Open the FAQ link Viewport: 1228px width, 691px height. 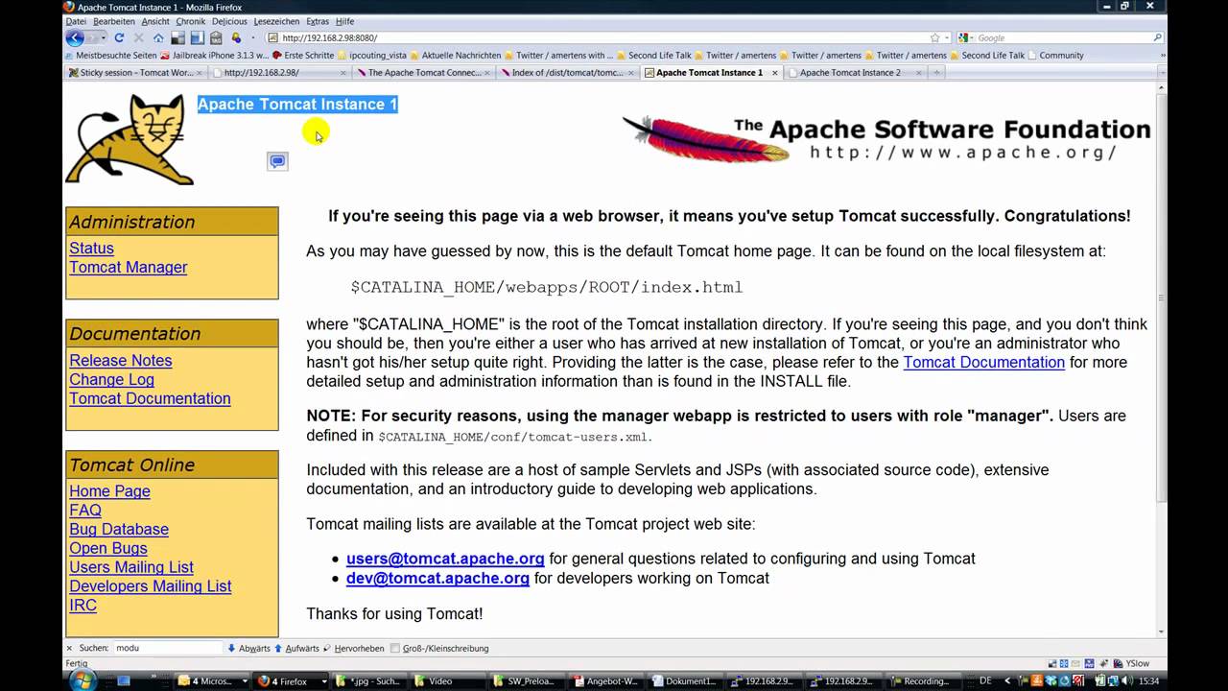[84, 511]
